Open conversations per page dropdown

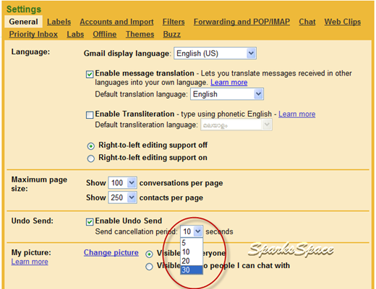(x=123, y=183)
